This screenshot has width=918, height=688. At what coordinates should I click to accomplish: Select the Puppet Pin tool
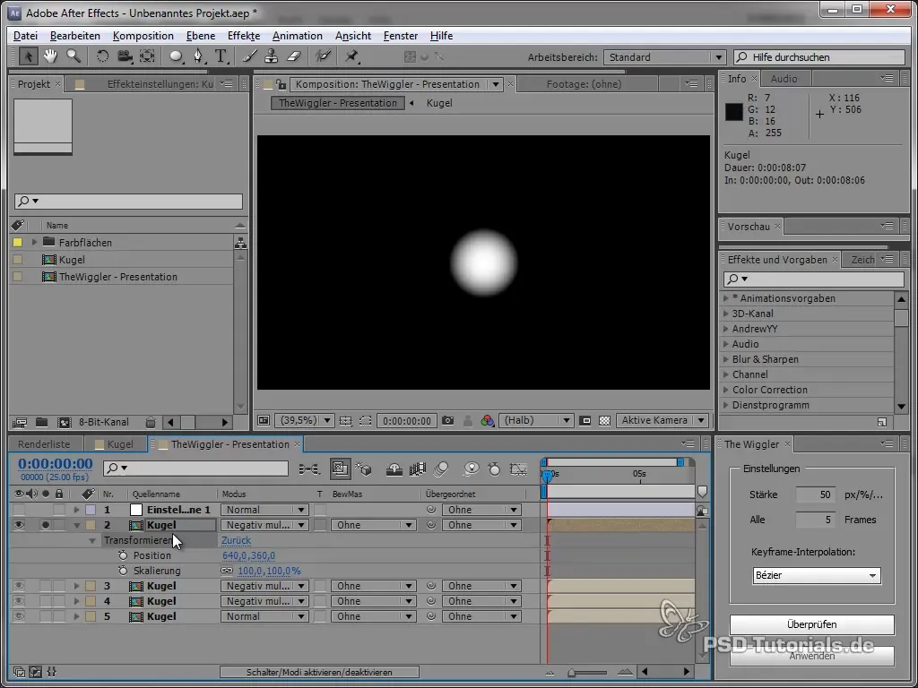point(351,56)
